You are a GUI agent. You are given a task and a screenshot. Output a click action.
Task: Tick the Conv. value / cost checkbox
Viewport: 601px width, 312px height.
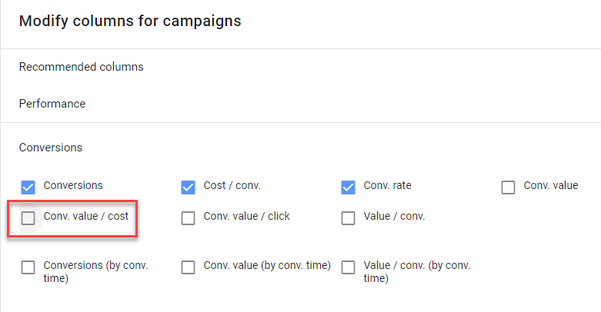pos(28,218)
